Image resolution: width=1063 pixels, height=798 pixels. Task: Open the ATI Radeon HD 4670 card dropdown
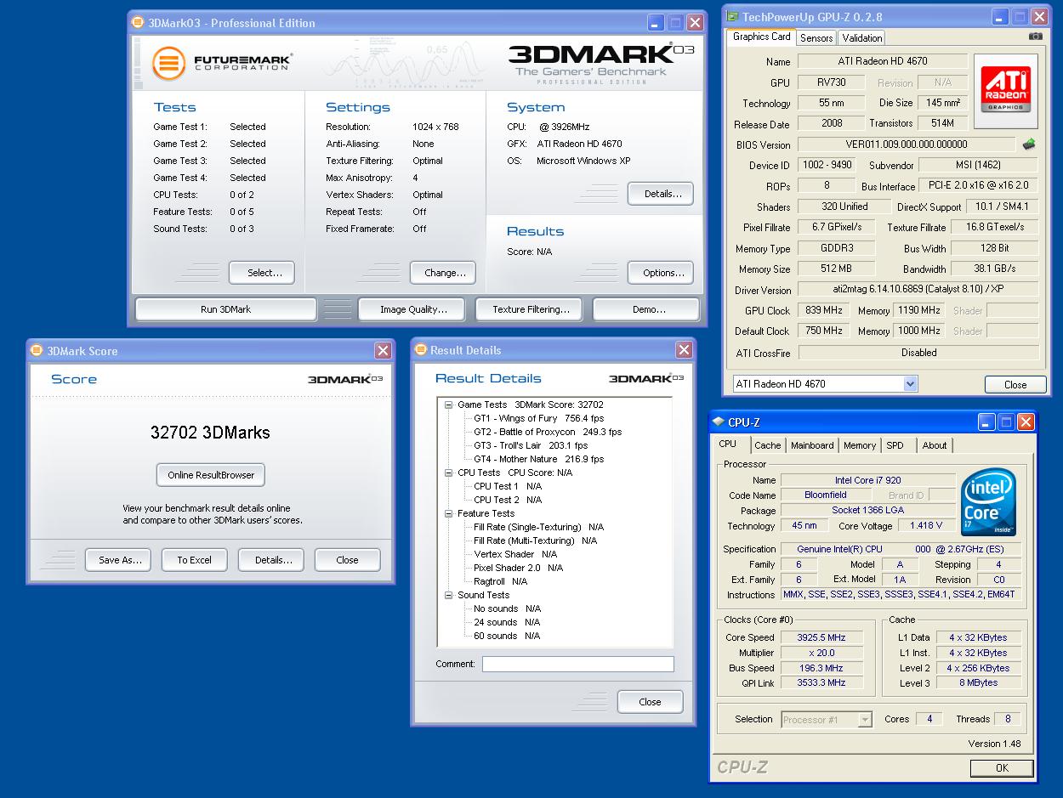coord(910,384)
